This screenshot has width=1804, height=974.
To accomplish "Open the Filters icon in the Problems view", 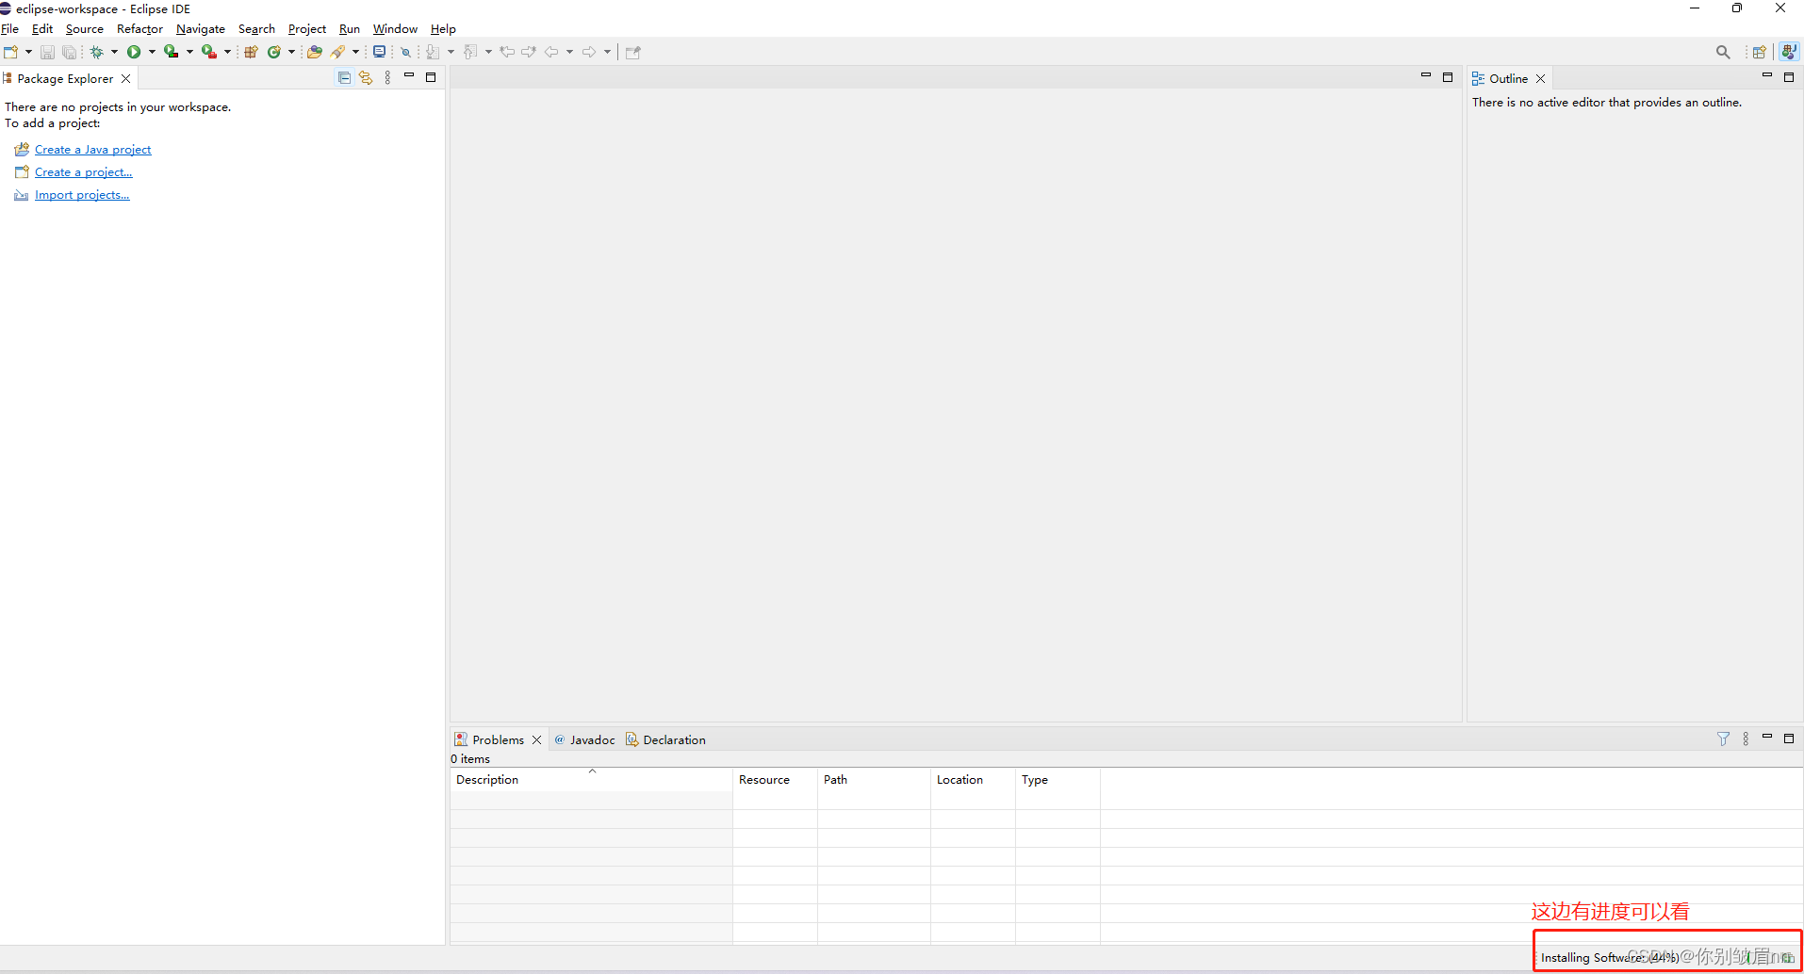I will 1725,739.
